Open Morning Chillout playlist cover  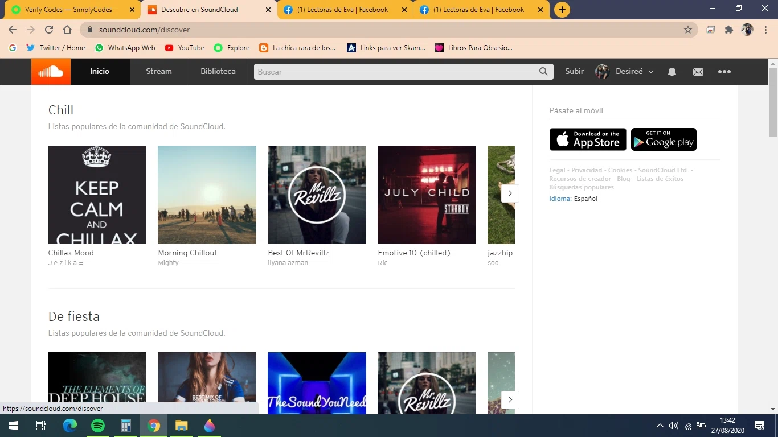(207, 195)
